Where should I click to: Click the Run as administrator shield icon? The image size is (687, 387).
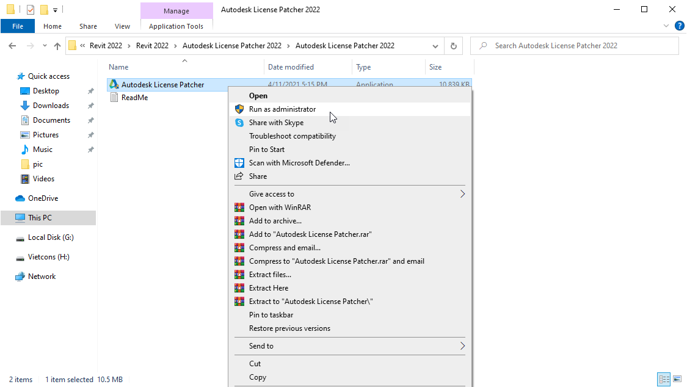(x=239, y=109)
